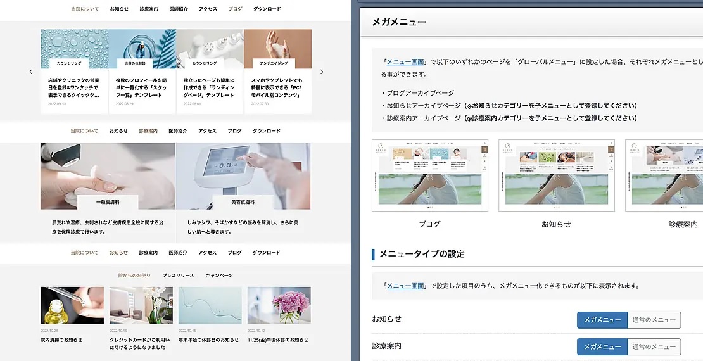The width and height of the screenshot is (703, 361).
Task: Click the previous arrow of the blog carousel
Action: (x=30, y=72)
